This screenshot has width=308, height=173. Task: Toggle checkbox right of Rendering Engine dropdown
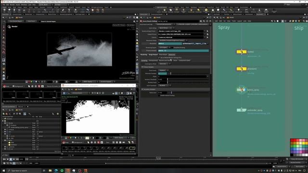tap(172, 48)
